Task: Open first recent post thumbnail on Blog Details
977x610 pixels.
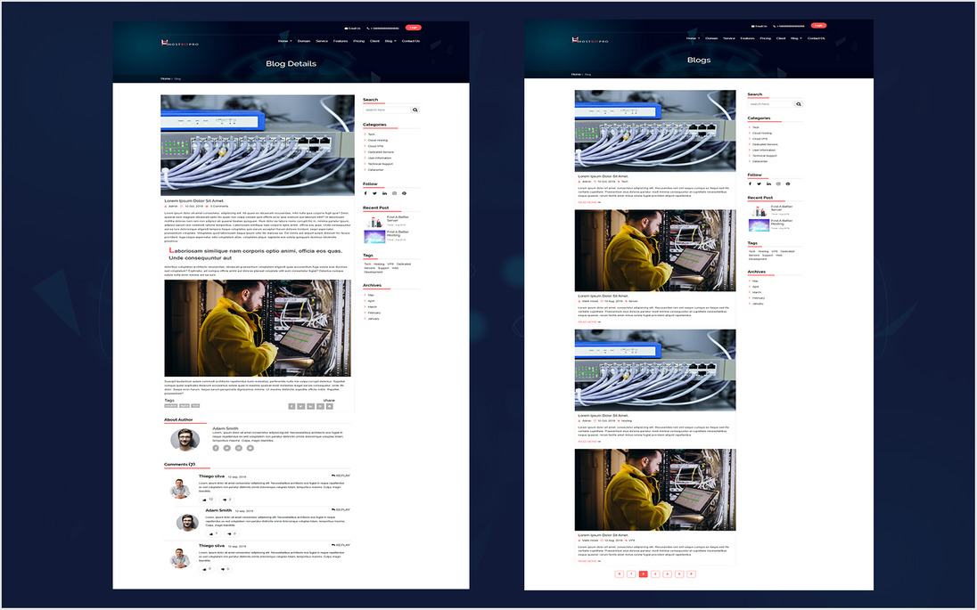Action: pyautogui.click(x=374, y=221)
